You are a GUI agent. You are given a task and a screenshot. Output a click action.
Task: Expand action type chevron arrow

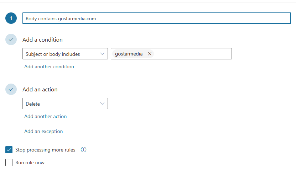pyautogui.click(x=102, y=103)
